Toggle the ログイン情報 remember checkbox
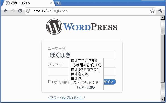The height and width of the screenshot is (103, 166). (x=50, y=81)
